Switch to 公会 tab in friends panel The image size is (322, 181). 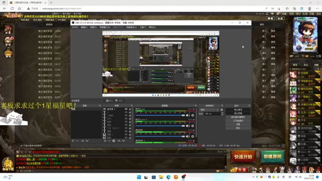click(x=306, y=65)
